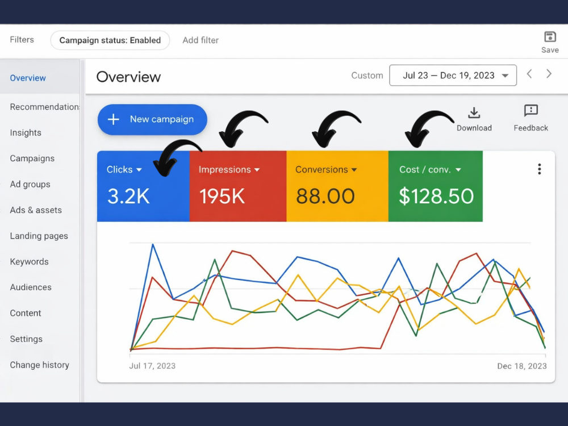Click Add filter
Image resolution: width=568 pixels, height=426 pixels.
click(x=201, y=40)
